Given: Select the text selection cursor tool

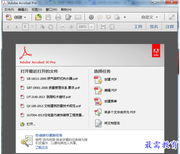Looking at the screenshot, I should click(42, 27).
